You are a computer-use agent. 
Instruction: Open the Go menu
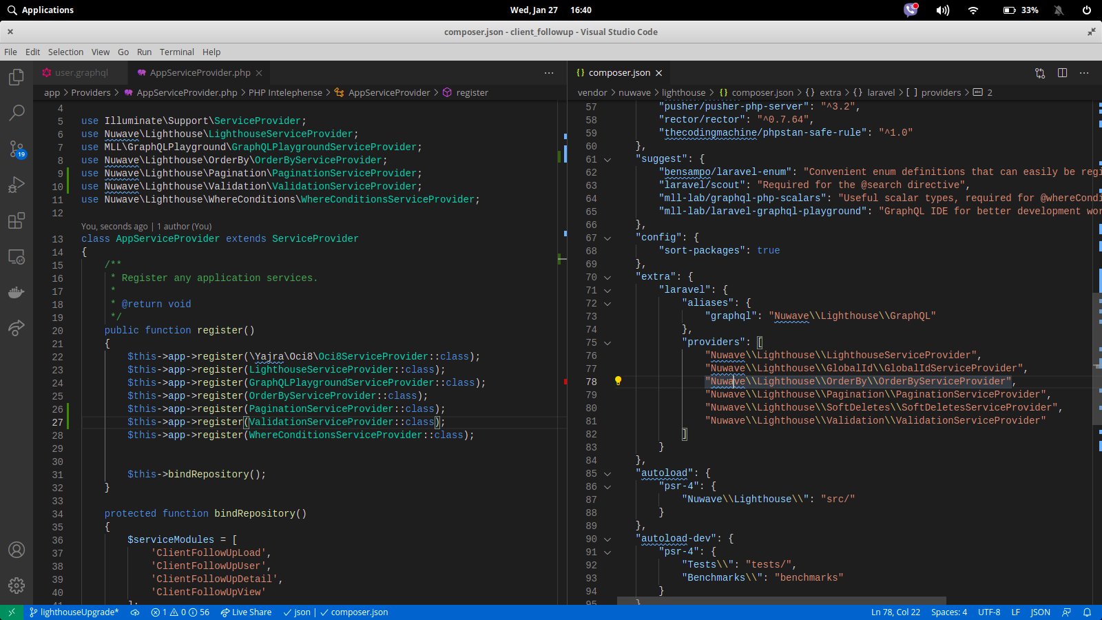pyautogui.click(x=123, y=52)
